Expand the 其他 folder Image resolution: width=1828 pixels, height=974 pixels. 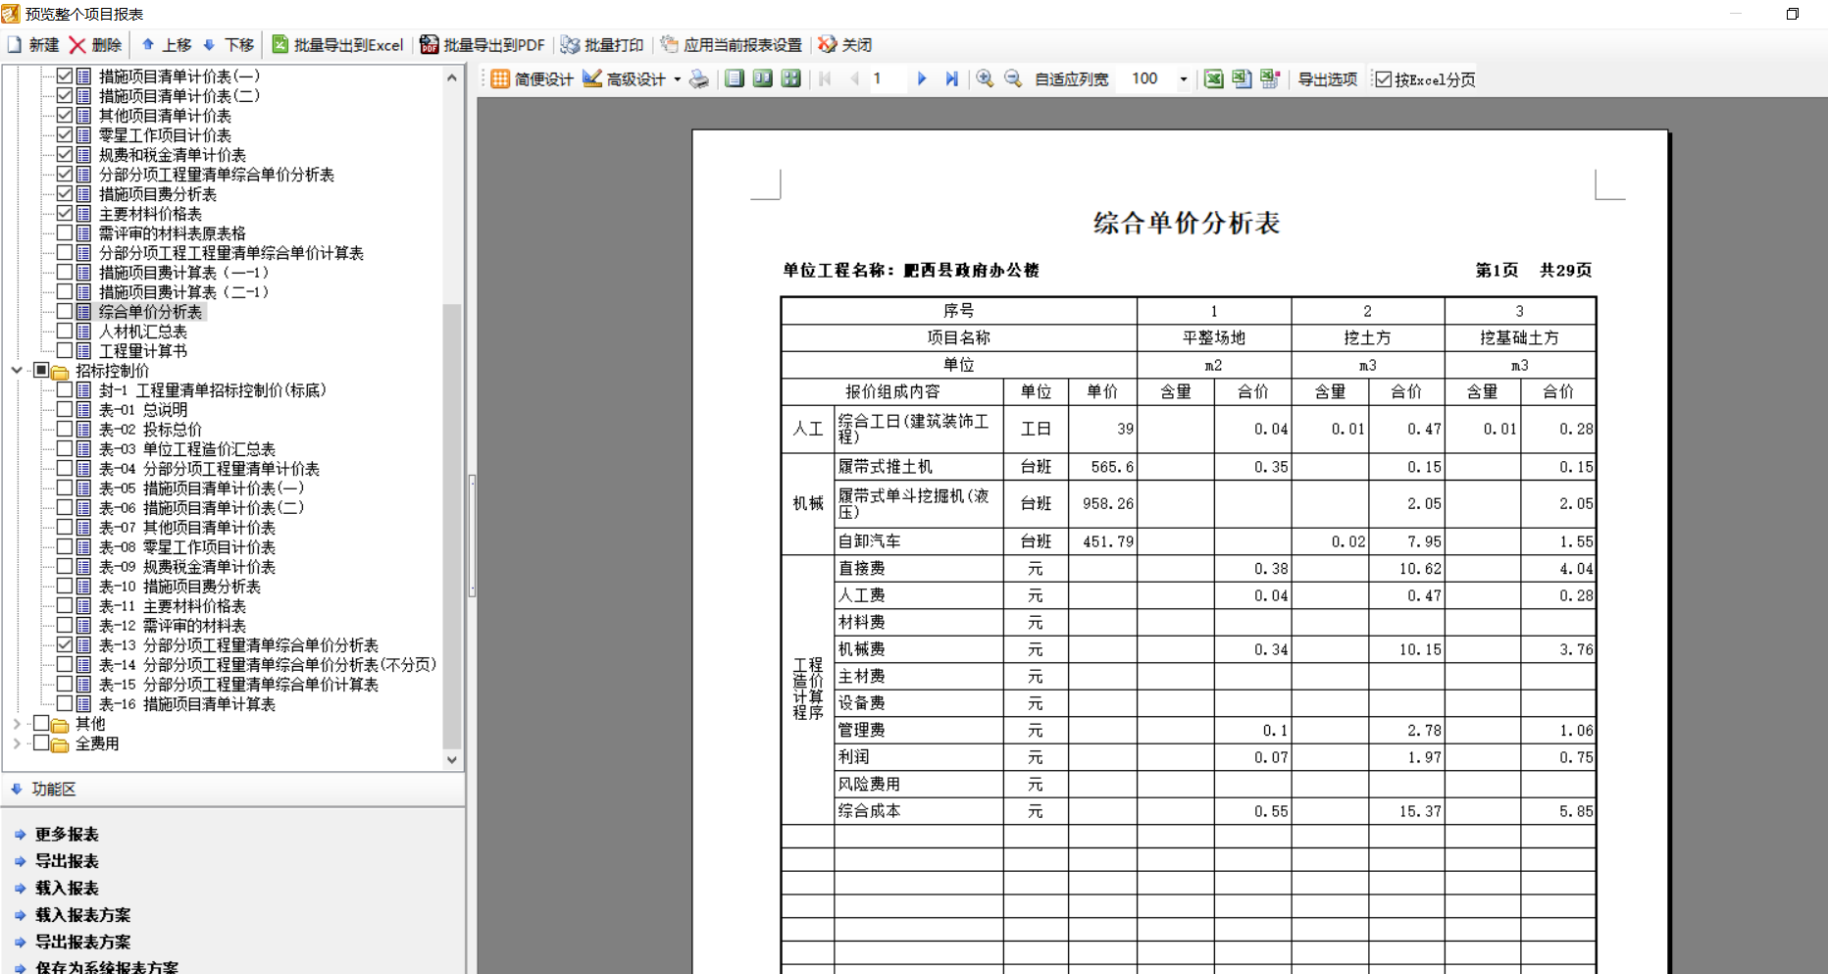point(17,724)
